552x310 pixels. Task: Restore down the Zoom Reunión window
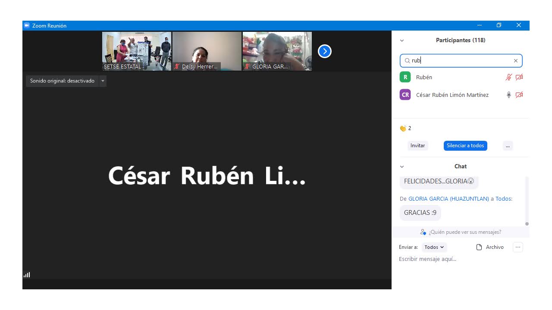[x=499, y=25]
